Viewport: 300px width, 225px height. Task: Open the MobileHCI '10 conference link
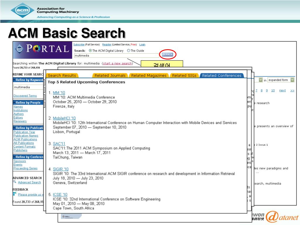click(x=64, y=118)
